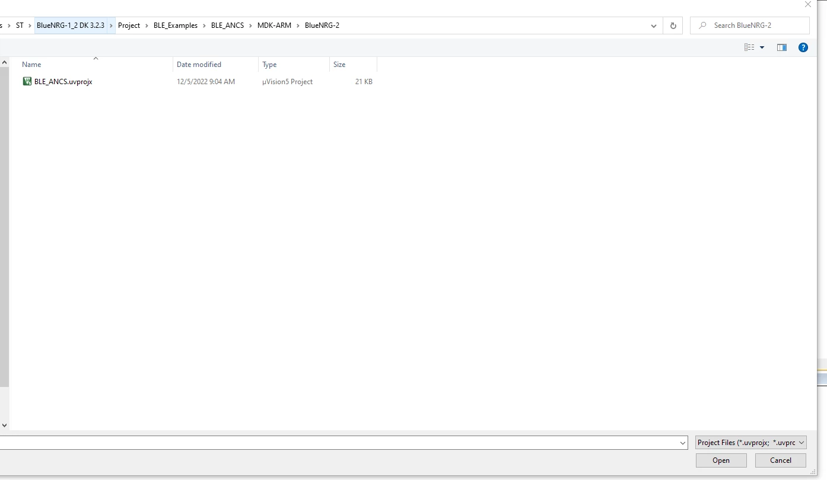
Task: Click the navigation pane scrollbar thumb
Action: pos(4,226)
